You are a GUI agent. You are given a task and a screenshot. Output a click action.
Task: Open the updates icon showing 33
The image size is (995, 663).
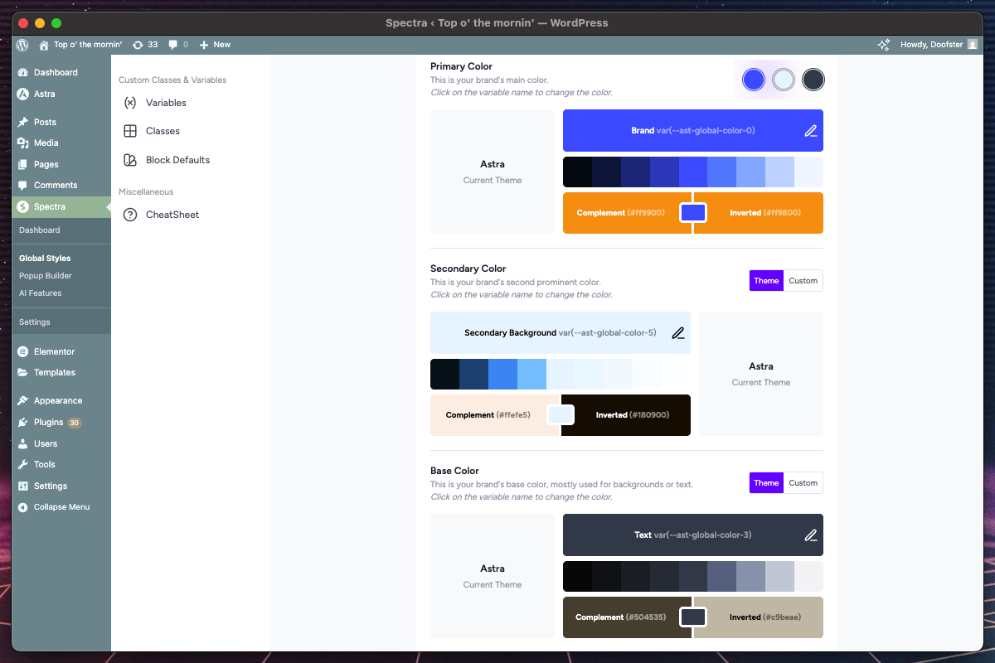[x=145, y=45]
